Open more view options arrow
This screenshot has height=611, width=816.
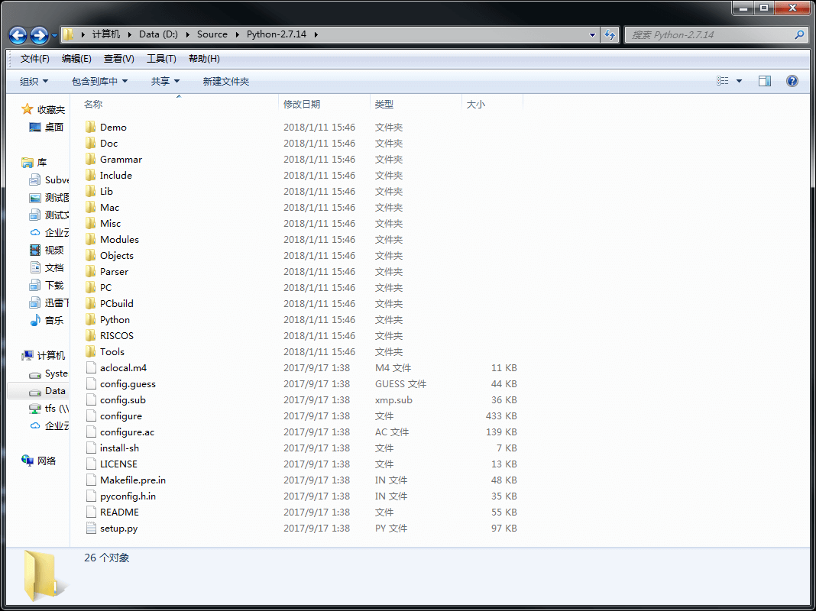point(739,81)
